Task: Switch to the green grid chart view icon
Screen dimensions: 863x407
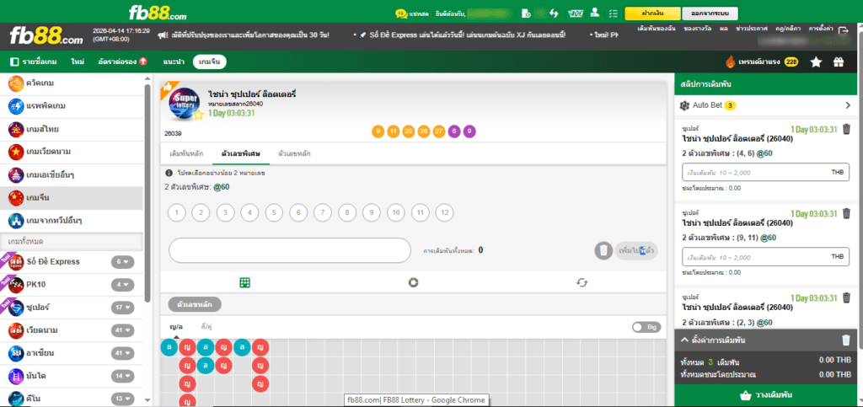Action: coord(245,282)
